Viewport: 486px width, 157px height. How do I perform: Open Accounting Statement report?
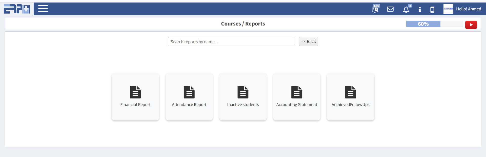pyautogui.click(x=297, y=97)
